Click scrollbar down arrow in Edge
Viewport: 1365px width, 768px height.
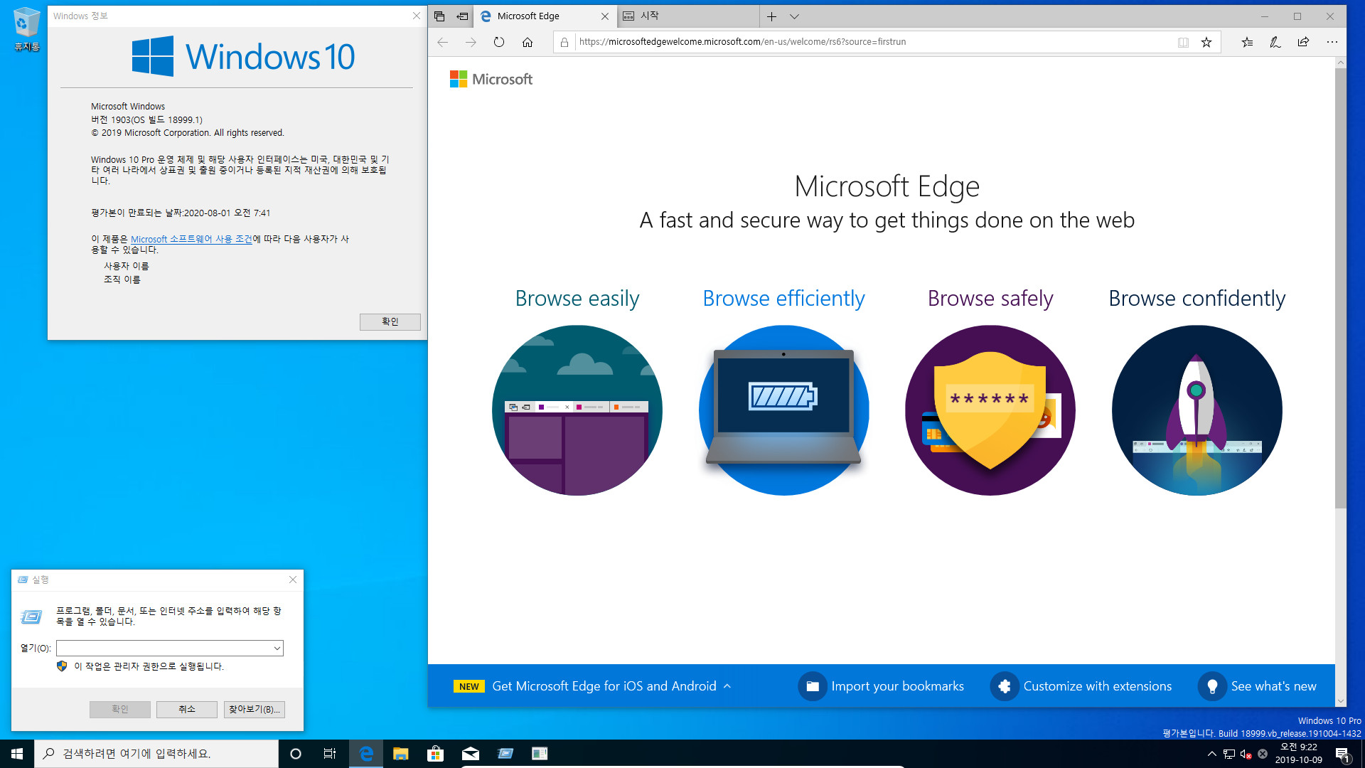point(1341,701)
